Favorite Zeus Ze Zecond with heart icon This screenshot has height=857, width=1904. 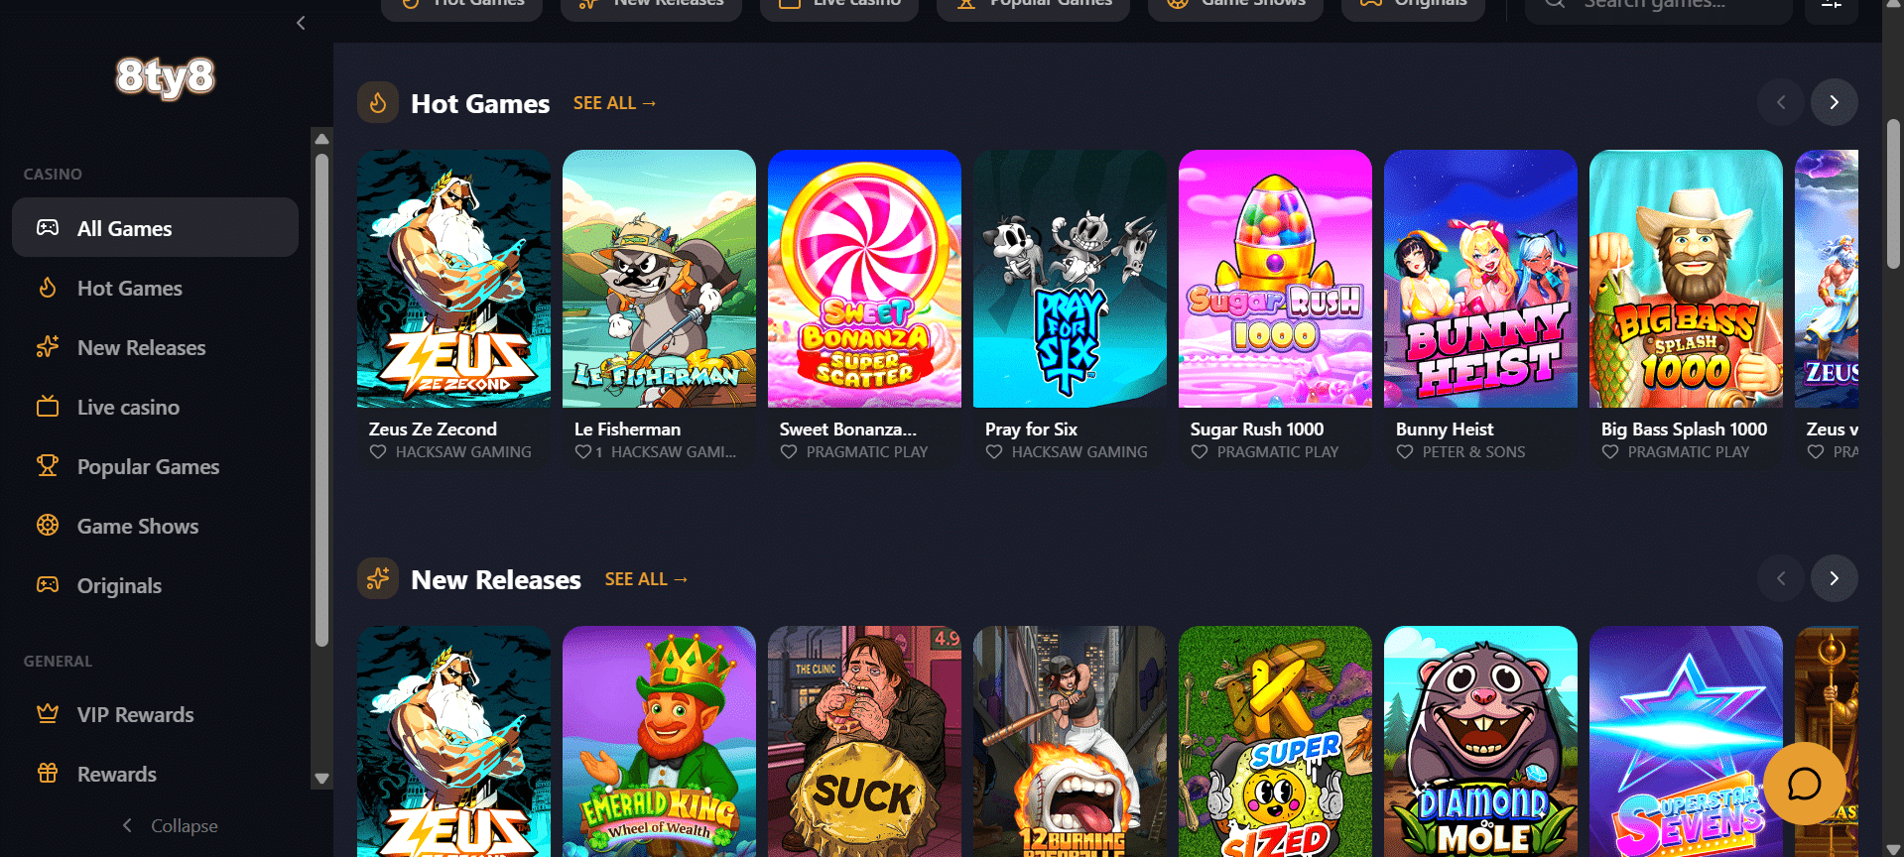click(x=378, y=452)
